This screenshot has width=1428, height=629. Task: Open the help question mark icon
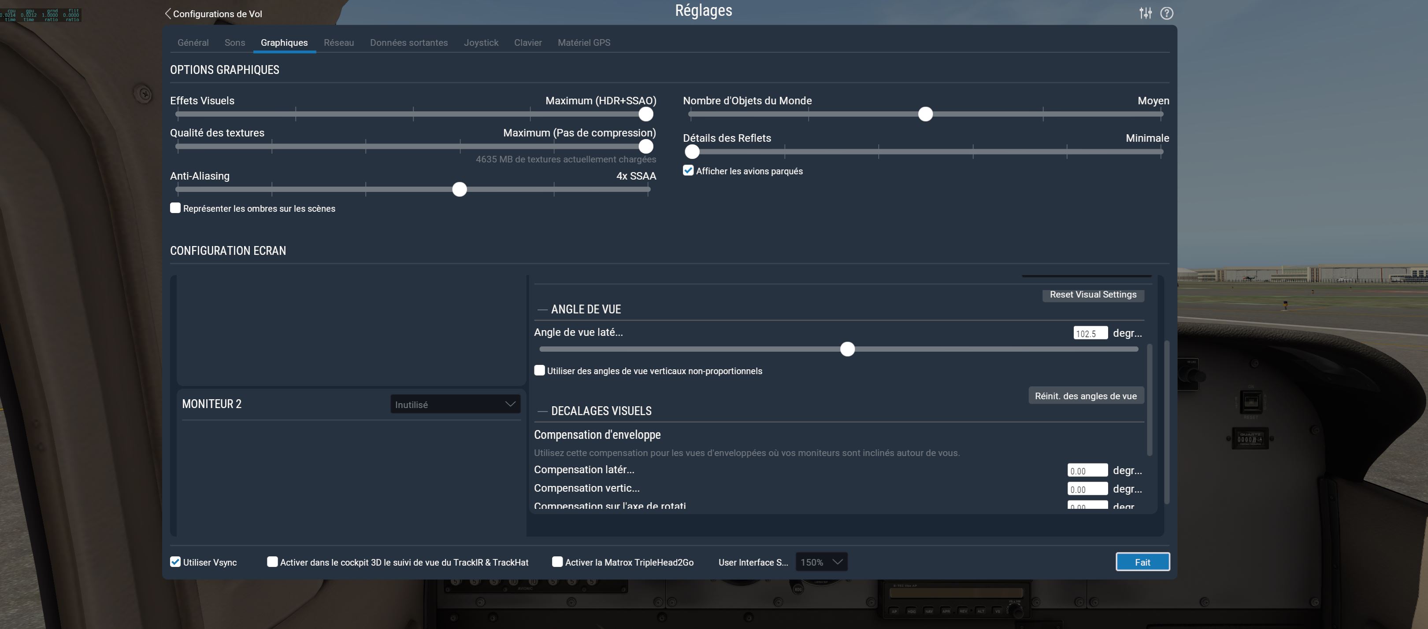pos(1166,13)
